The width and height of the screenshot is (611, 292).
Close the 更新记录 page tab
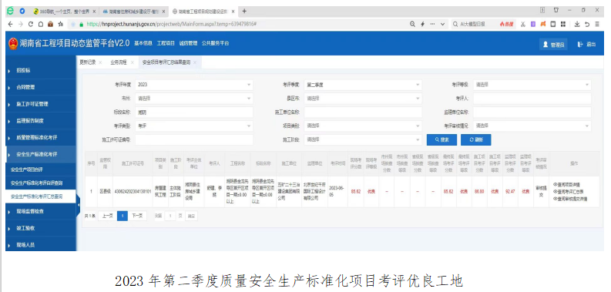(x=100, y=62)
